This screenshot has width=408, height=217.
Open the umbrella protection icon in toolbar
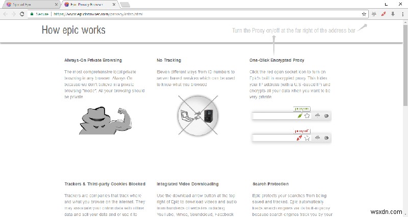(374, 14)
